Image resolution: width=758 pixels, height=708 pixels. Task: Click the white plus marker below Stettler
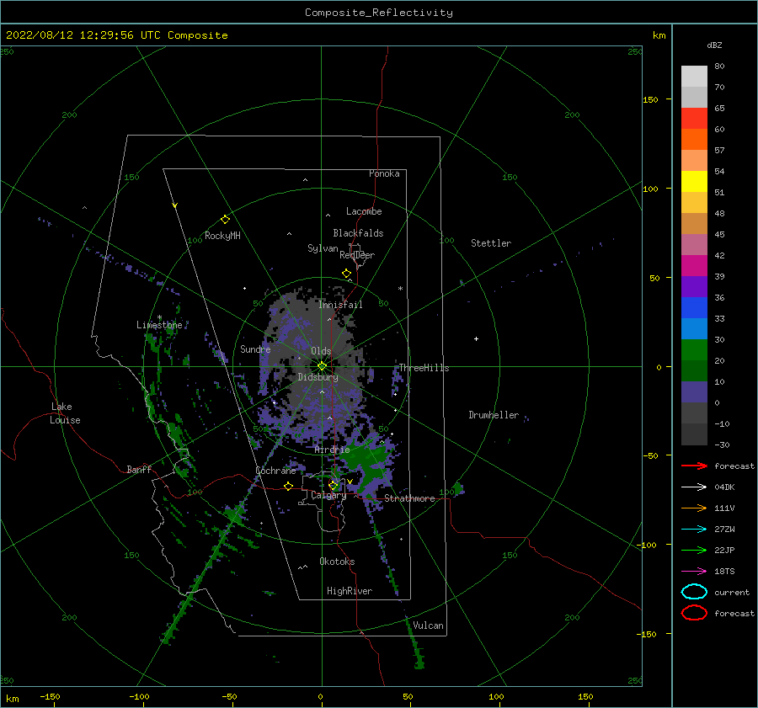click(x=476, y=338)
